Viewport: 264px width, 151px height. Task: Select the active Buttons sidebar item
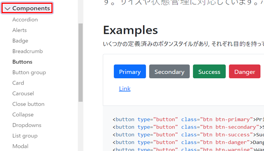coord(22,62)
